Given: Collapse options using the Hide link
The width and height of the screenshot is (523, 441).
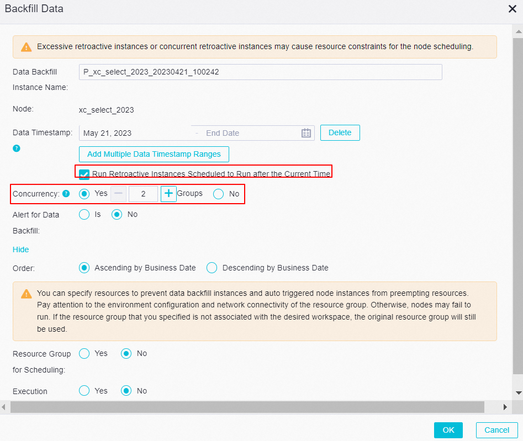Looking at the screenshot, I should coord(20,249).
